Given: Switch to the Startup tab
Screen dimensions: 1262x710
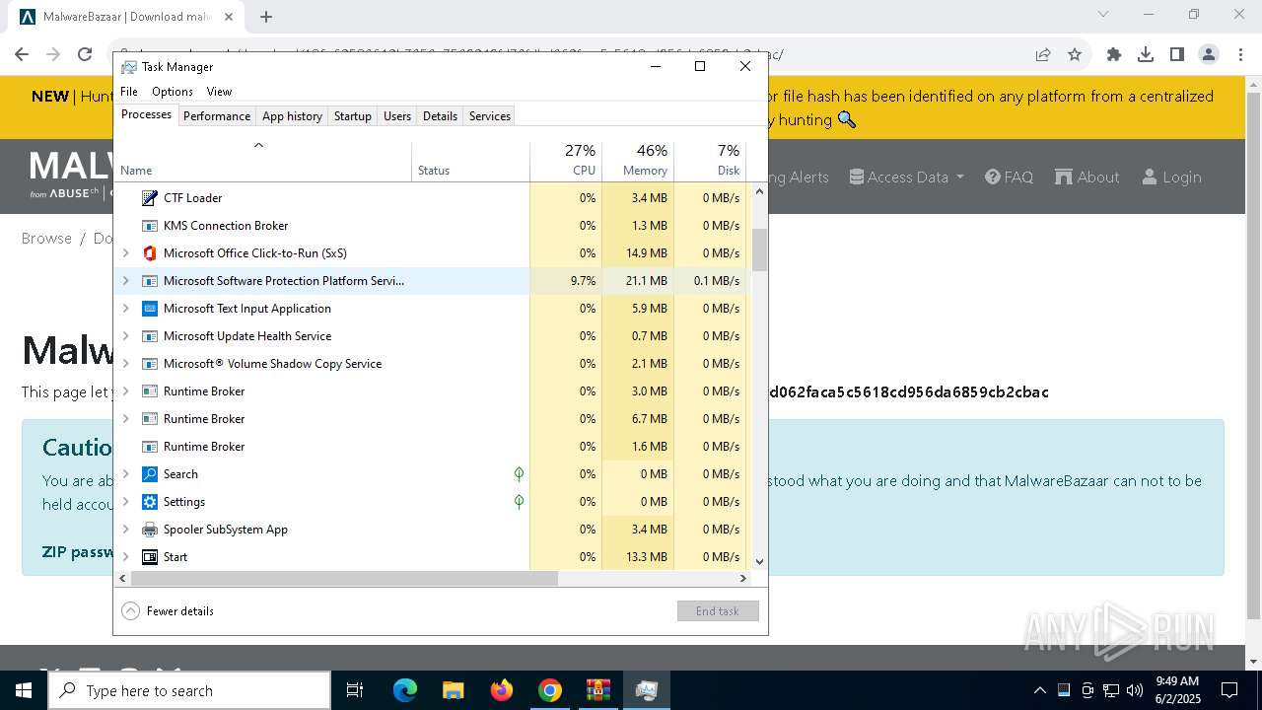Looking at the screenshot, I should pyautogui.click(x=352, y=116).
